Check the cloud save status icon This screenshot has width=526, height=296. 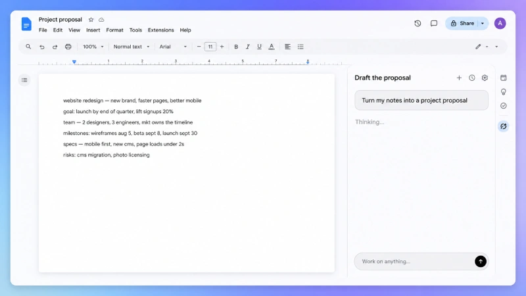(x=101, y=20)
